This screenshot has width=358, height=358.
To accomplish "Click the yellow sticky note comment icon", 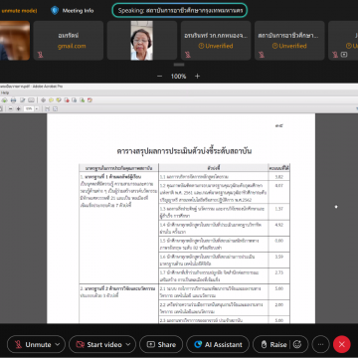I will pyautogui.click(x=51, y=99).
